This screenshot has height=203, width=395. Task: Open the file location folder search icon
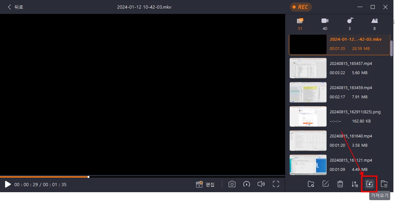311,184
